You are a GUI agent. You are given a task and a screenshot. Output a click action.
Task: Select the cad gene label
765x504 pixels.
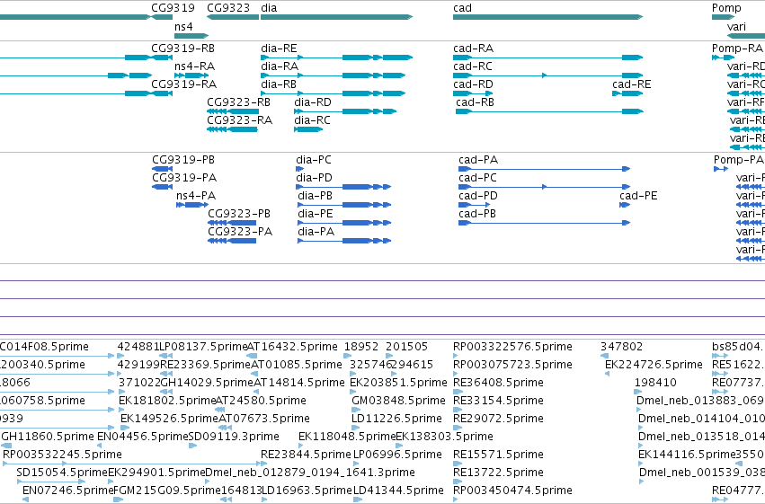tap(462, 8)
